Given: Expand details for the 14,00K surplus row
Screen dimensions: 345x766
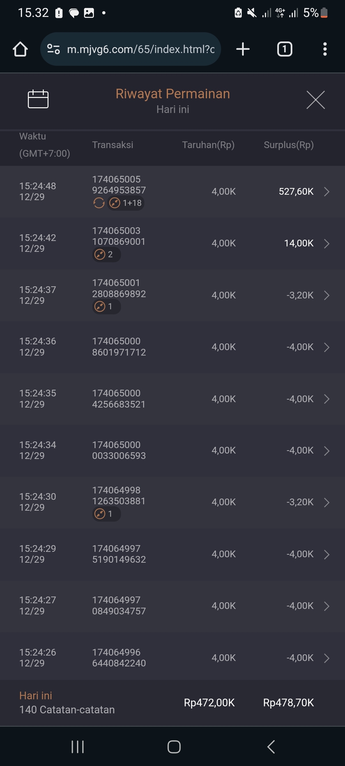Looking at the screenshot, I should (326, 244).
